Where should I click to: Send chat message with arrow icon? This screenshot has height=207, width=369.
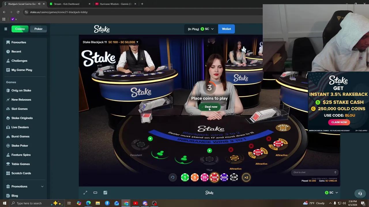pyautogui.click(x=335, y=172)
